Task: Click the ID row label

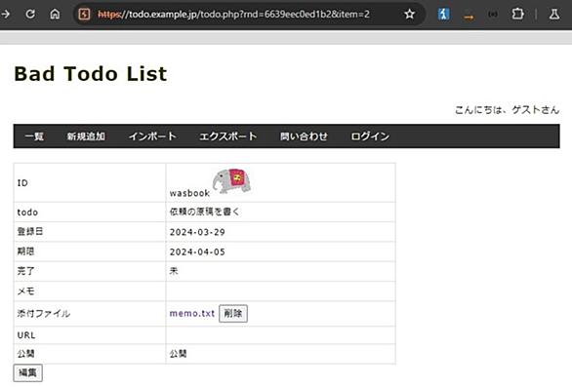Action: [22, 183]
